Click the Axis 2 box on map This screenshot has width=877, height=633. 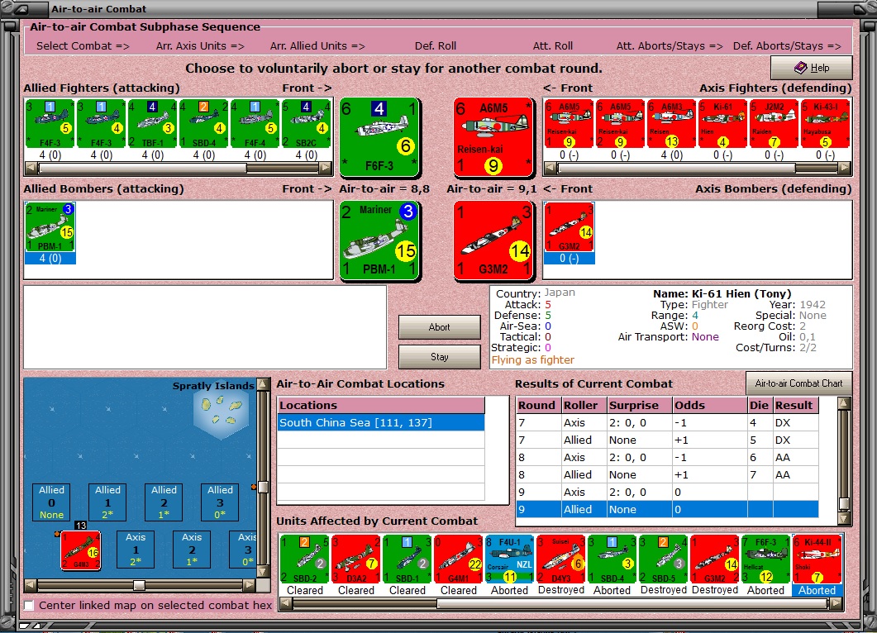[x=192, y=549]
